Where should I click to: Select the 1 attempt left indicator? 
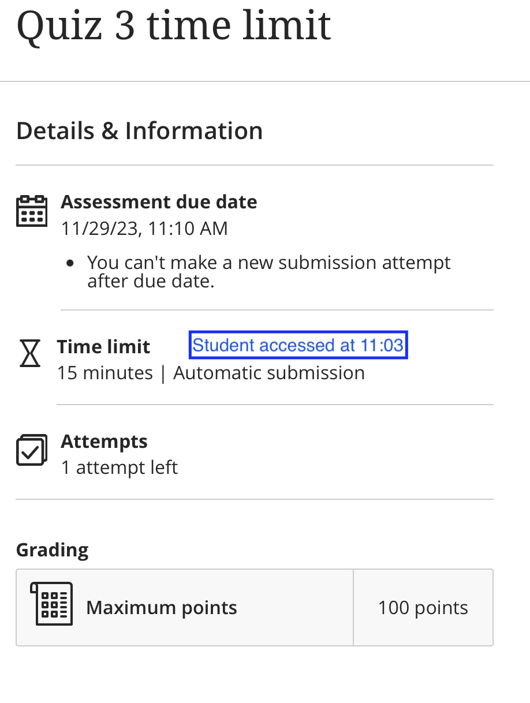click(120, 468)
